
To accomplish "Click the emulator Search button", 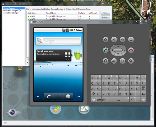I will click(x=131, y=61).
